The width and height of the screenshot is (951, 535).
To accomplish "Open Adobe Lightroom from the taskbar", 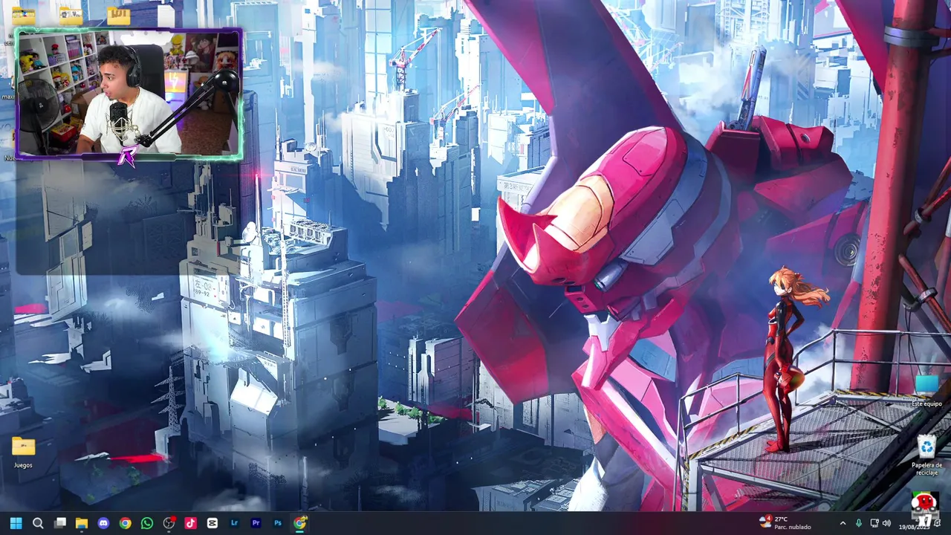I will pos(234,523).
